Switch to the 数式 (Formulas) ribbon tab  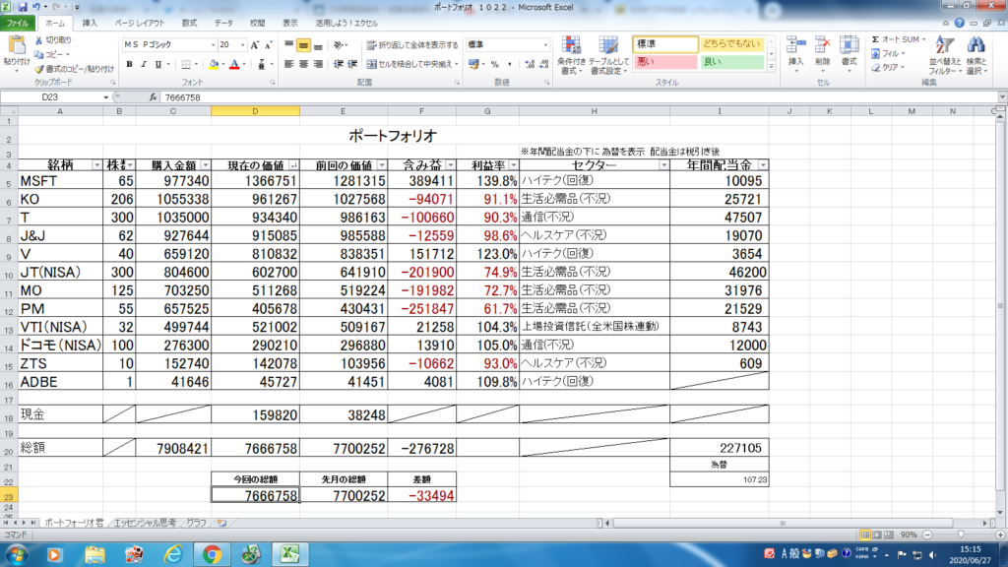coord(189,24)
